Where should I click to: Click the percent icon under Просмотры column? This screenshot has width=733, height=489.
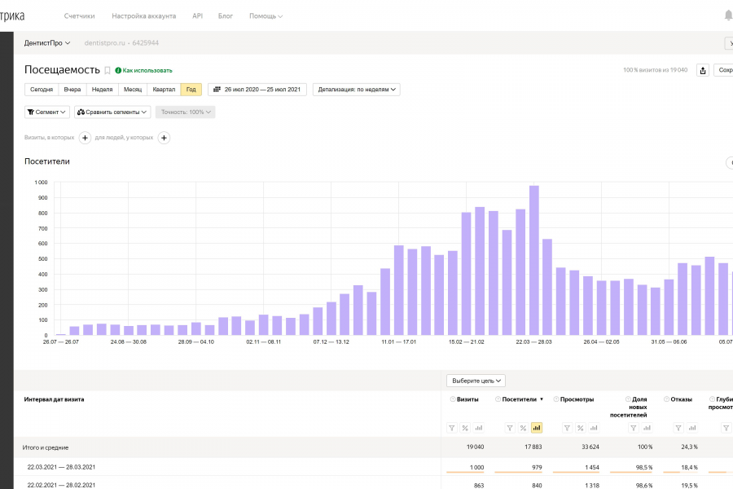coord(581,428)
